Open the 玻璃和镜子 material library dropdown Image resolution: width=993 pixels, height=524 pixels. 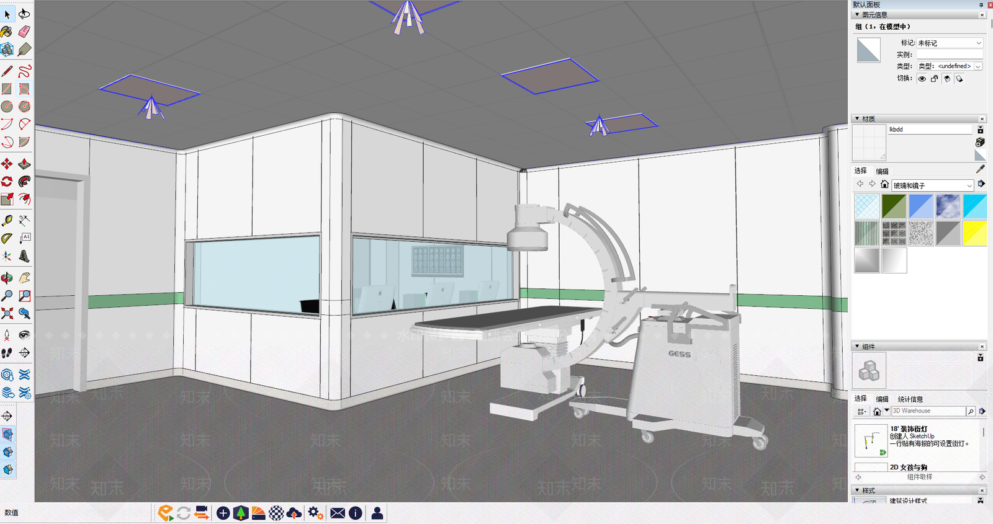click(933, 185)
